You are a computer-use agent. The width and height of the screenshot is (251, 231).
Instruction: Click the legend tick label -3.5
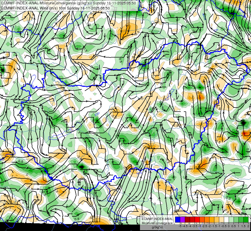[x=195, y=226]
